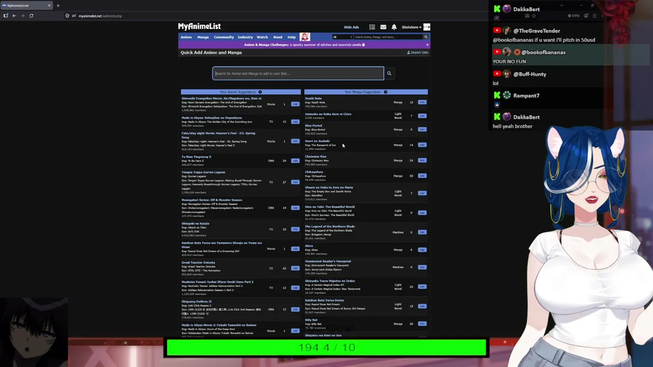Click the Anime Suggestions help icon
This screenshot has height=367, width=653.
coord(260,92)
